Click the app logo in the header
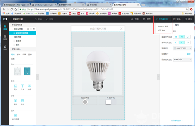The width and height of the screenshot is (195, 126). pos(5,19)
